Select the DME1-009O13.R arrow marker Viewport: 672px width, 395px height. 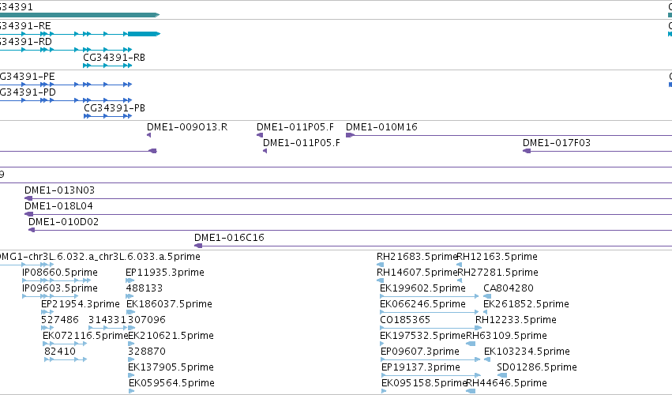148,135
